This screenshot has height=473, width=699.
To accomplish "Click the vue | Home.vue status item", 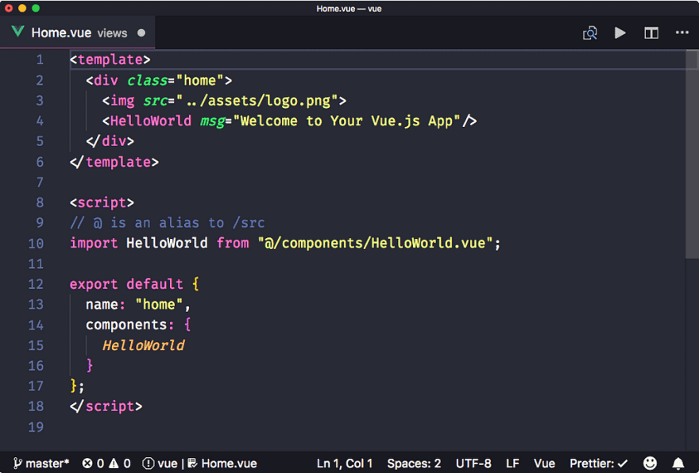I will 199,463.
